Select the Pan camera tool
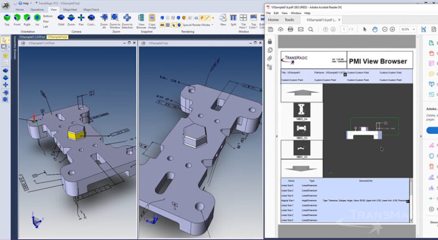Screen dimensions: 438x240 click(x=81, y=18)
